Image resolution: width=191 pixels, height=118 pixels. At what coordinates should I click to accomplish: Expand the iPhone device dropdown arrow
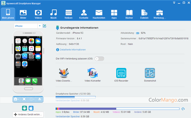[x=40, y=26]
